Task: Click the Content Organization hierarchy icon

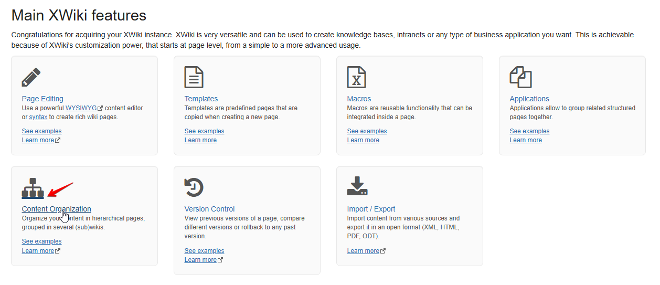Action: click(x=33, y=188)
